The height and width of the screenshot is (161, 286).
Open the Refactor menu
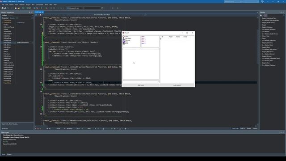(22, 4)
